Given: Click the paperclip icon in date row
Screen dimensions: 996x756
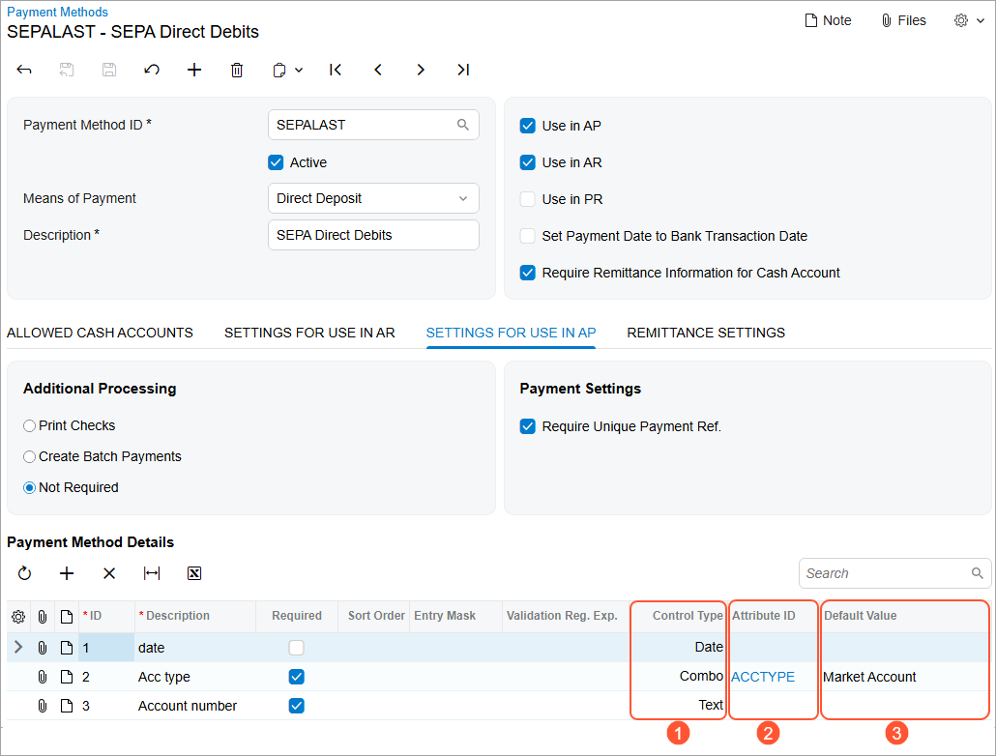Looking at the screenshot, I should click(42, 648).
